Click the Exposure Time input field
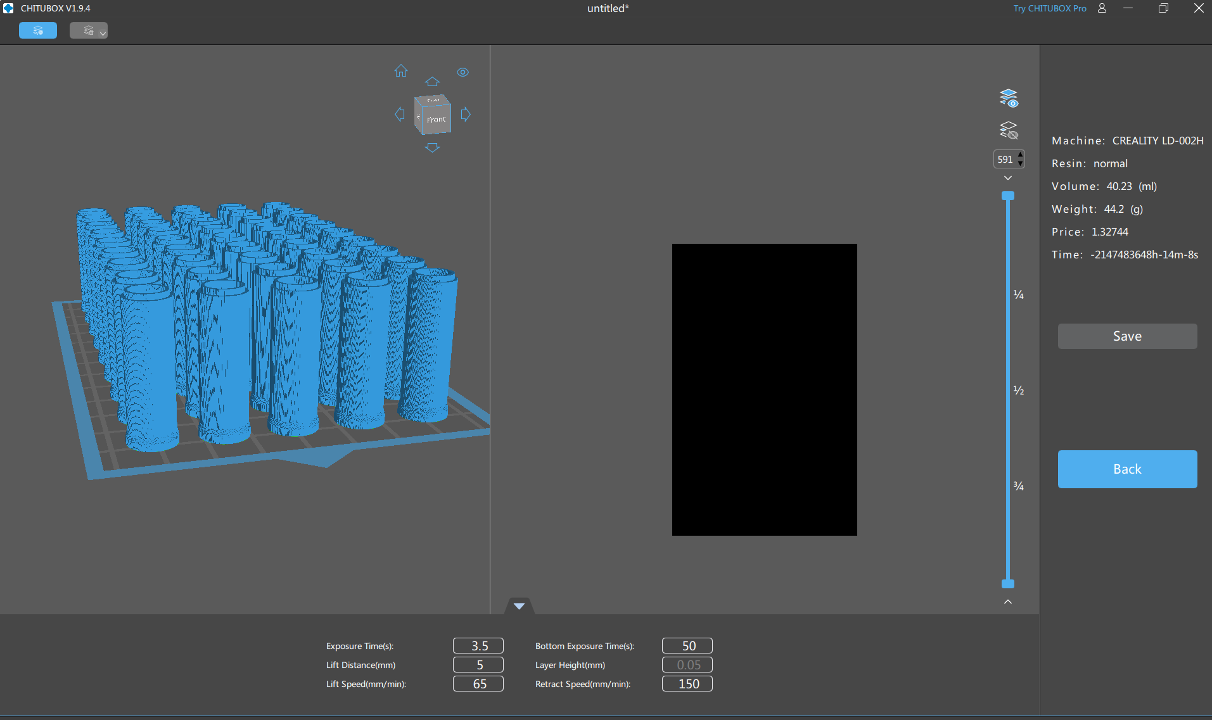This screenshot has height=720, width=1212. [478, 646]
